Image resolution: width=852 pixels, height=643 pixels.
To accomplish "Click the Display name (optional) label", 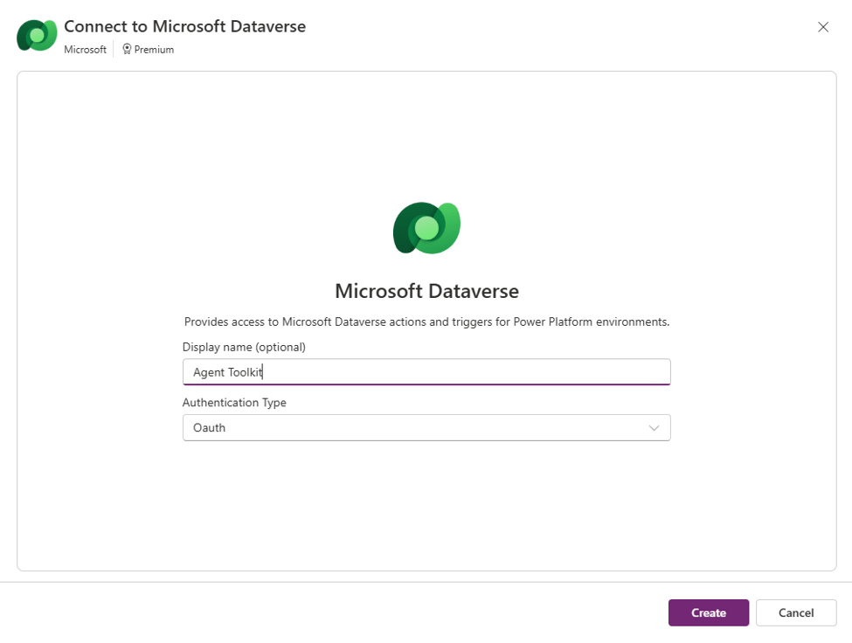I will tap(244, 347).
